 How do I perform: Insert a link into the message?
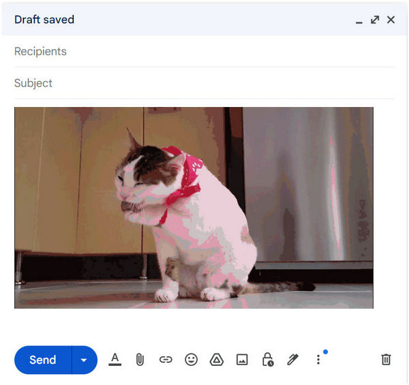(166, 360)
